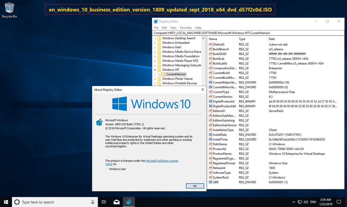Click the Windows NT folder icon
Image resolution: width=347 pixels, height=207 pixels.
159,70
